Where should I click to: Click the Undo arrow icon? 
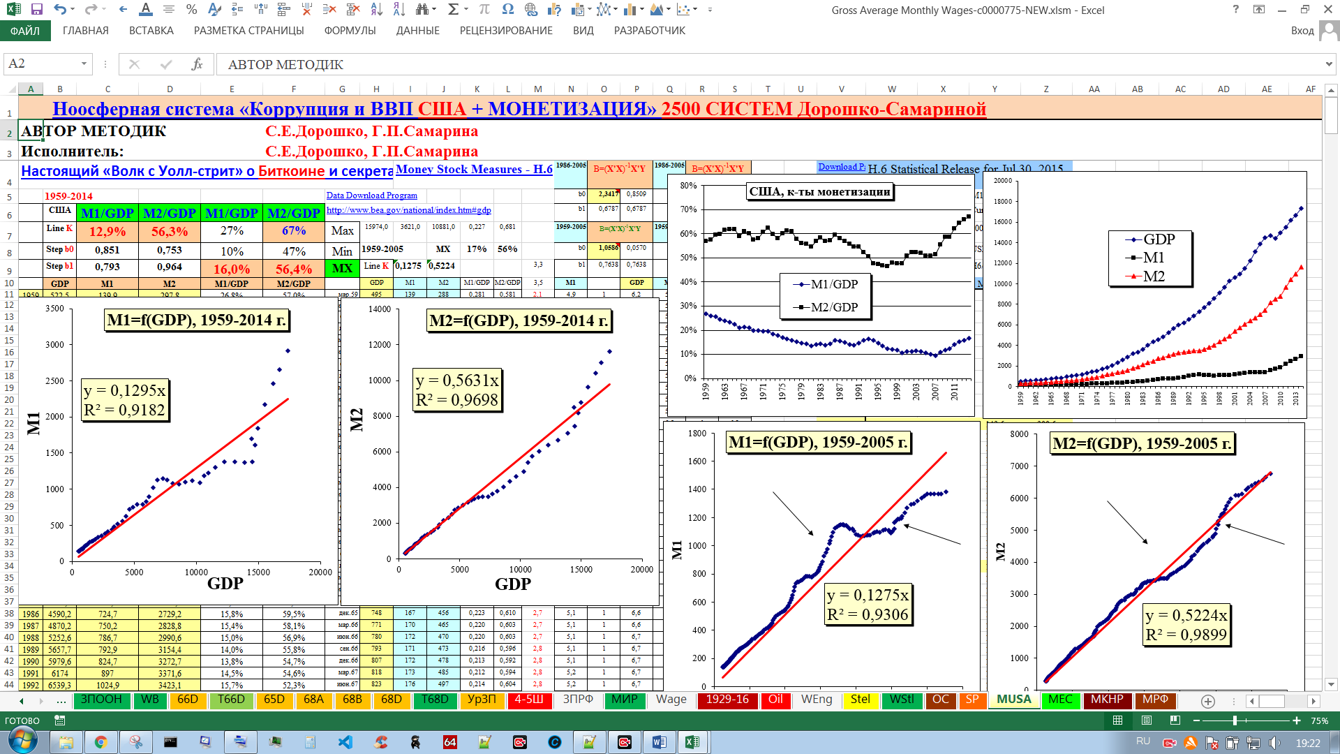pos(60,10)
